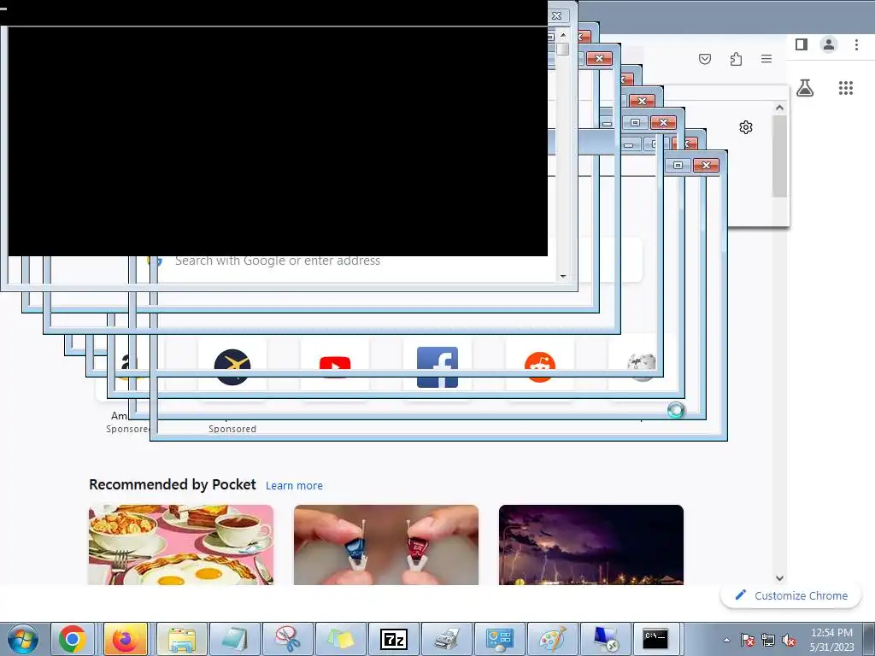Open the Firefox hamburger menu

[x=766, y=59]
